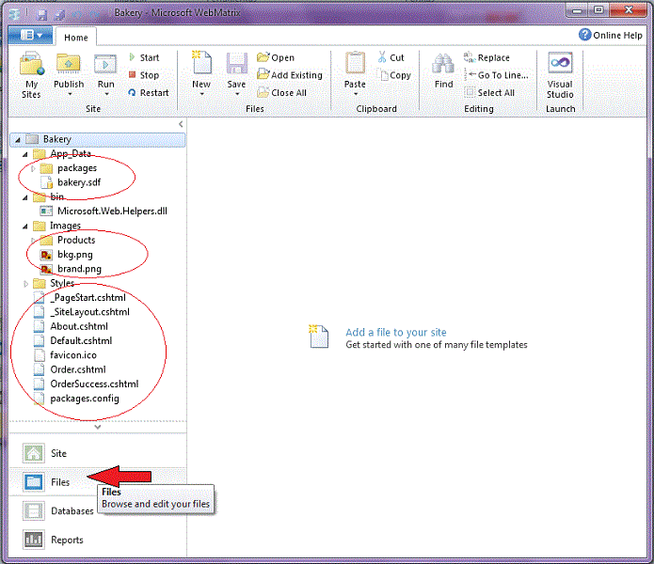Screen dimensions: 654x564
Task: Click the Paste clipboard icon
Action: coord(355,63)
